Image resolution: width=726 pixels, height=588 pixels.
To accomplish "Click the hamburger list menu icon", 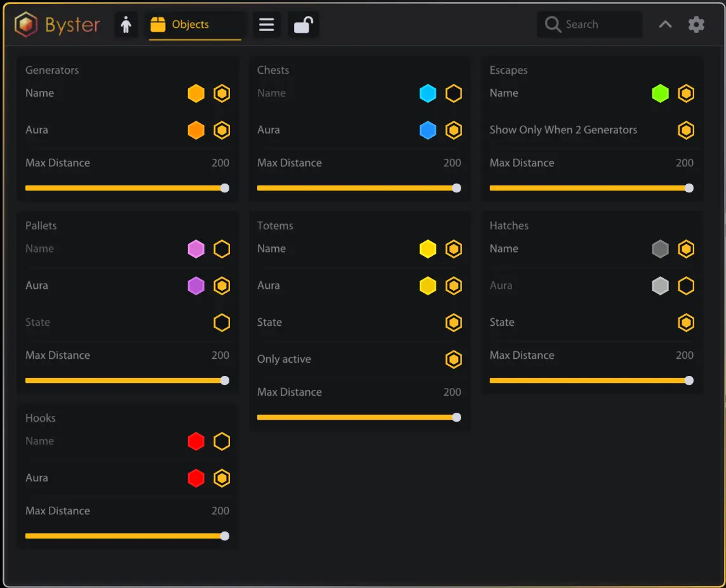I will [x=267, y=25].
